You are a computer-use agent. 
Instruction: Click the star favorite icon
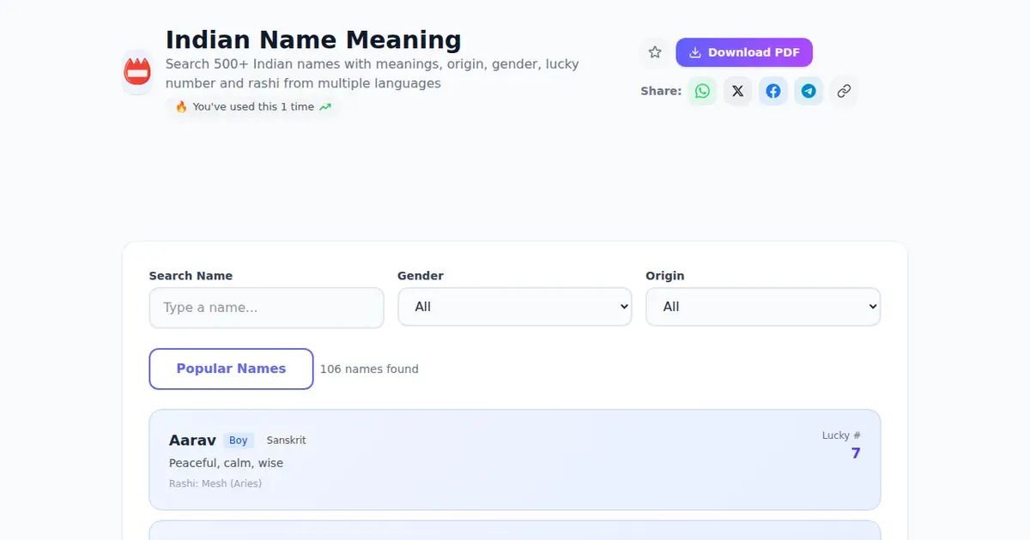pyautogui.click(x=655, y=52)
